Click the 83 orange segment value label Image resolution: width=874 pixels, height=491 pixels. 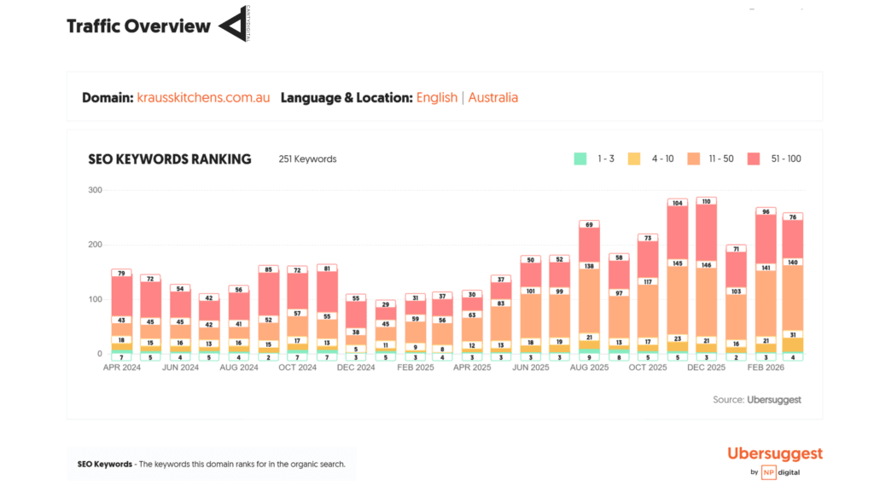tap(501, 303)
